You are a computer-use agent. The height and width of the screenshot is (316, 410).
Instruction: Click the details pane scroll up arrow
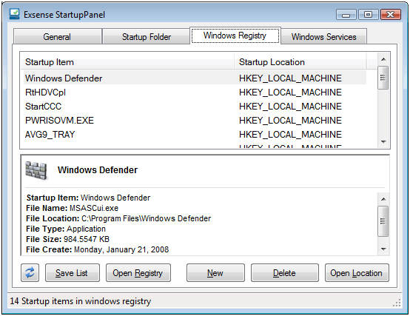[383, 199]
